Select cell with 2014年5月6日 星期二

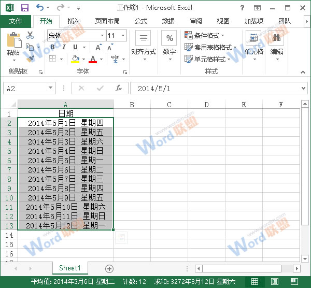click(65, 170)
